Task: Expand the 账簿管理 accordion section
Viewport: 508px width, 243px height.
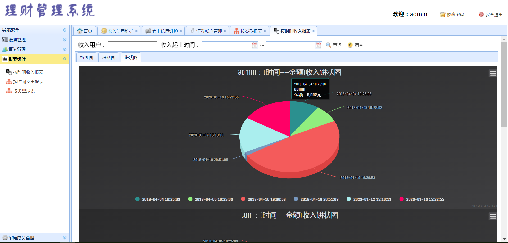Action: (x=35, y=40)
